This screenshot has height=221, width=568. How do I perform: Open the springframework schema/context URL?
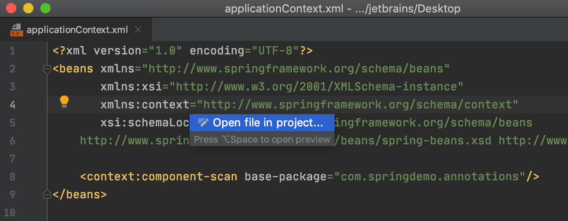(x=361, y=105)
